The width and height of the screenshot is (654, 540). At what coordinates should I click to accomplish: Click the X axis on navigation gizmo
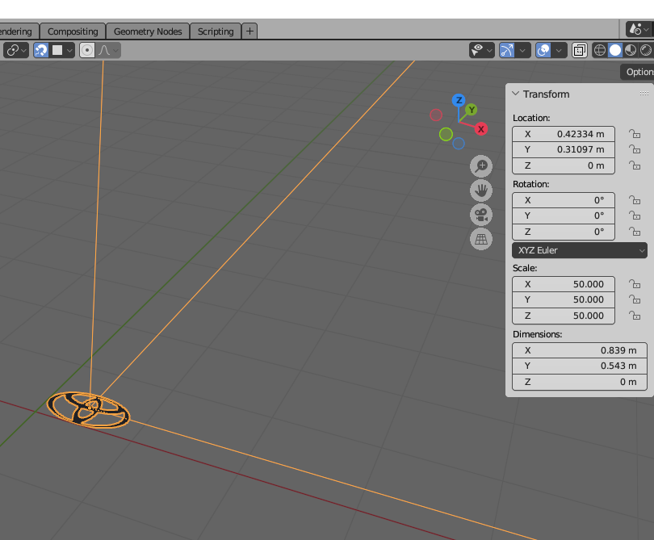click(x=481, y=129)
